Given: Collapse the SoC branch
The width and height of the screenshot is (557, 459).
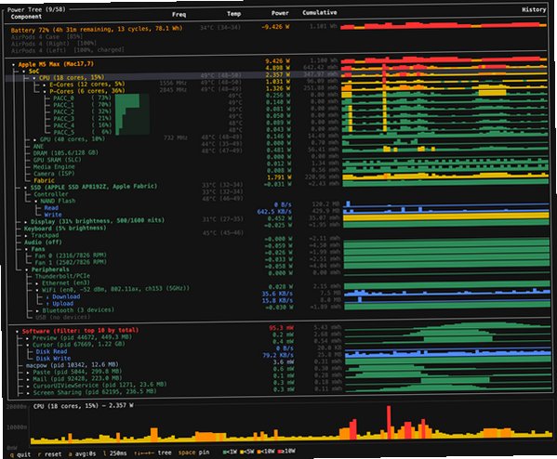Looking at the screenshot, I should click(24, 72).
